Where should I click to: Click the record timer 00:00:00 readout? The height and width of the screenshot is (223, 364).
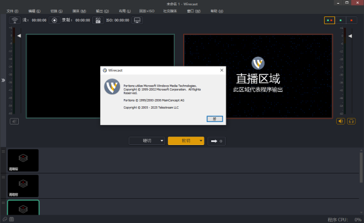pos(83,21)
